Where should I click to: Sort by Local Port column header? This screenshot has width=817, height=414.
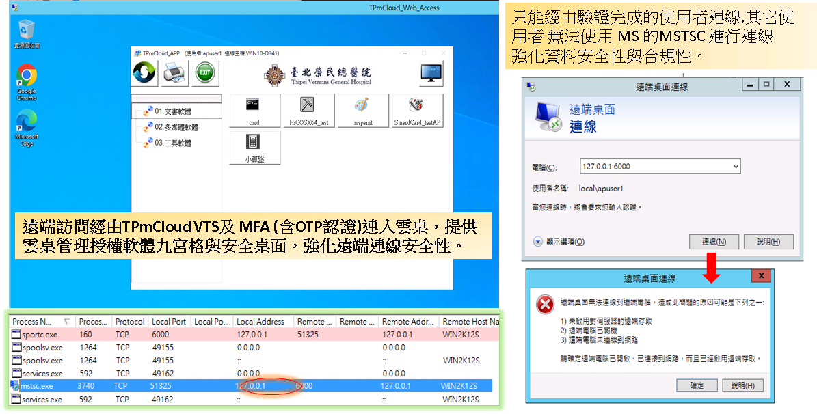[x=169, y=322]
